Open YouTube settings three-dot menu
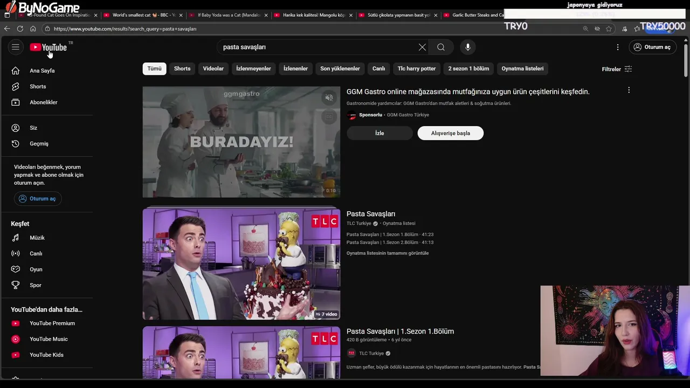Image resolution: width=690 pixels, height=388 pixels. (618, 47)
